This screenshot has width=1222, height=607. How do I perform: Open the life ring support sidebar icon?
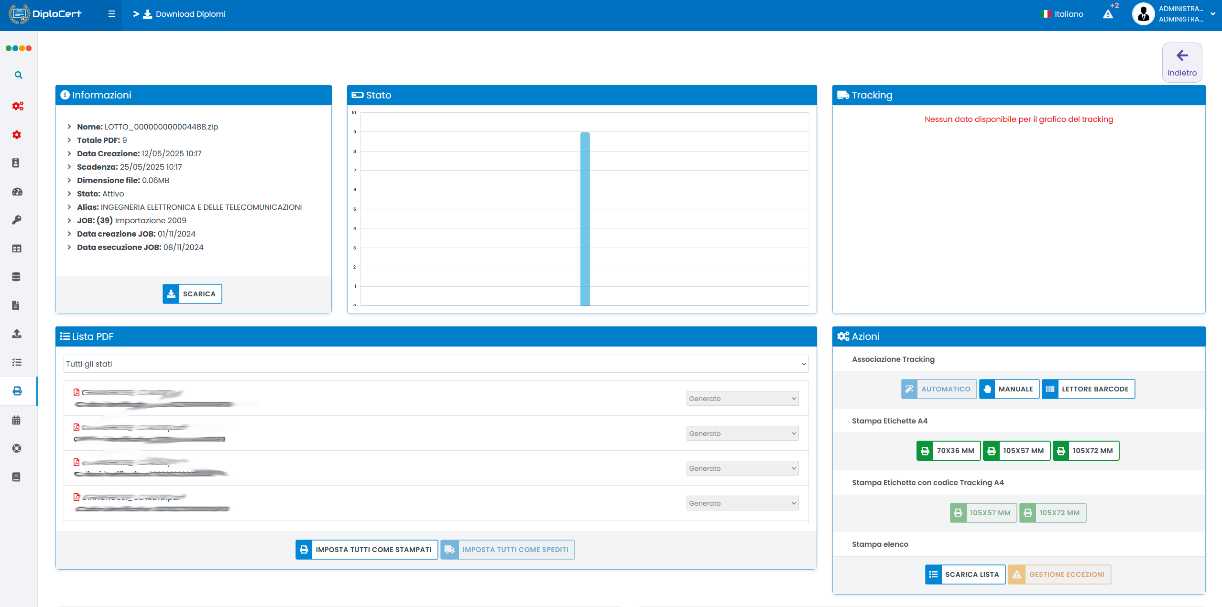click(x=17, y=448)
